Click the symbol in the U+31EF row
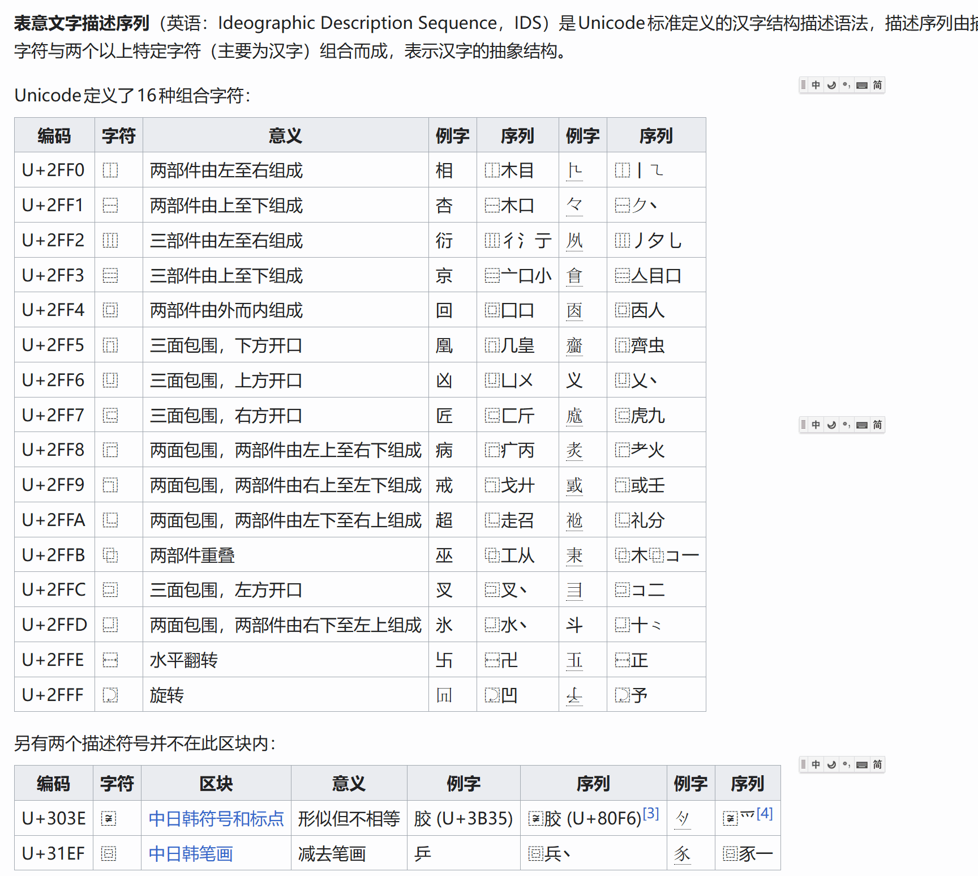 (x=109, y=853)
